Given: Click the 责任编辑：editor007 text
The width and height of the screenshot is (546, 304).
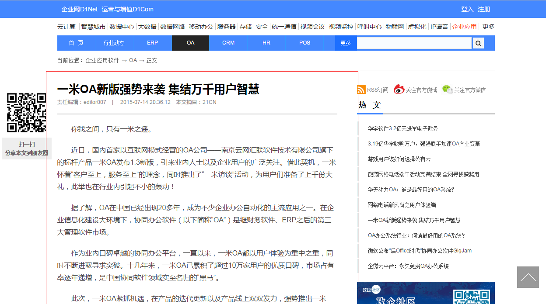Looking at the screenshot, I should 81,102.
